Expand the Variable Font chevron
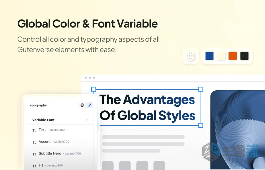 (87, 120)
